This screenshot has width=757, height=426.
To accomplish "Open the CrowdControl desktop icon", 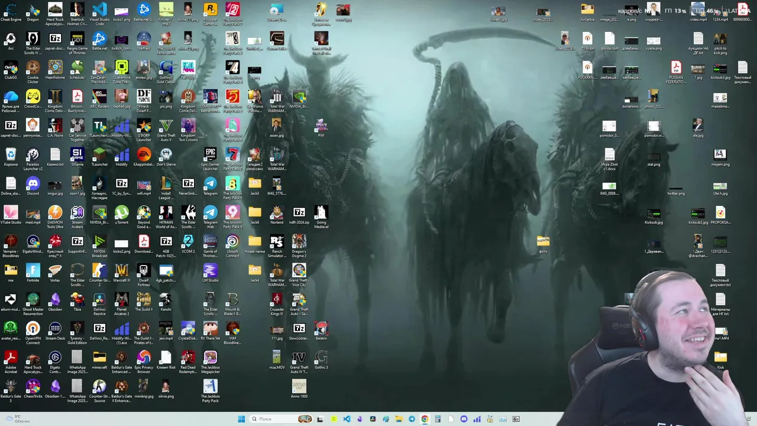I will pyautogui.click(x=33, y=99).
